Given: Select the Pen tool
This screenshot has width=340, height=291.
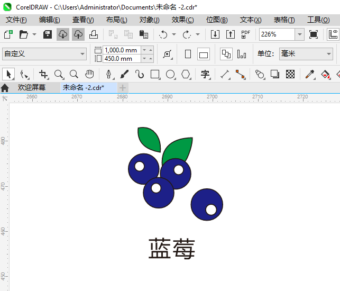Looking at the screenshot, I should click(109, 75).
